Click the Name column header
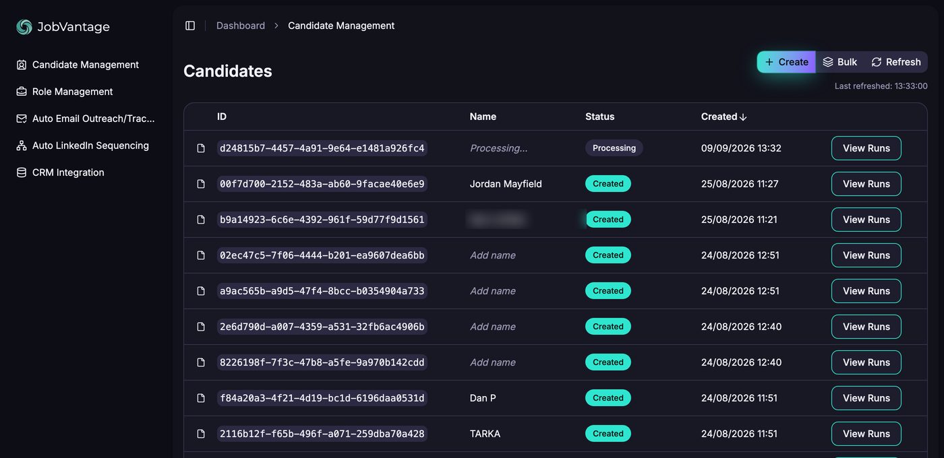Image resolution: width=944 pixels, height=458 pixels. point(483,117)
